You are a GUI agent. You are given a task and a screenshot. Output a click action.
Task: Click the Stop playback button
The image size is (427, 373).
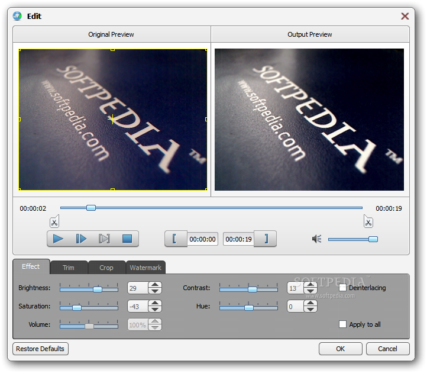[x=127, y=239]
